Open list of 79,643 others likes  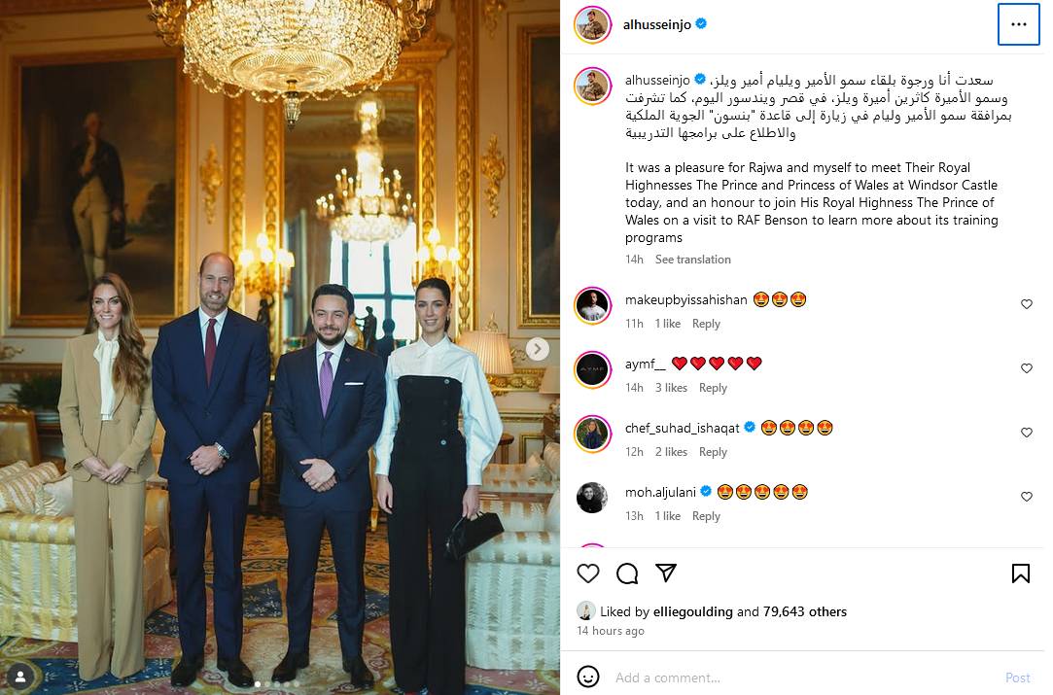804,611
